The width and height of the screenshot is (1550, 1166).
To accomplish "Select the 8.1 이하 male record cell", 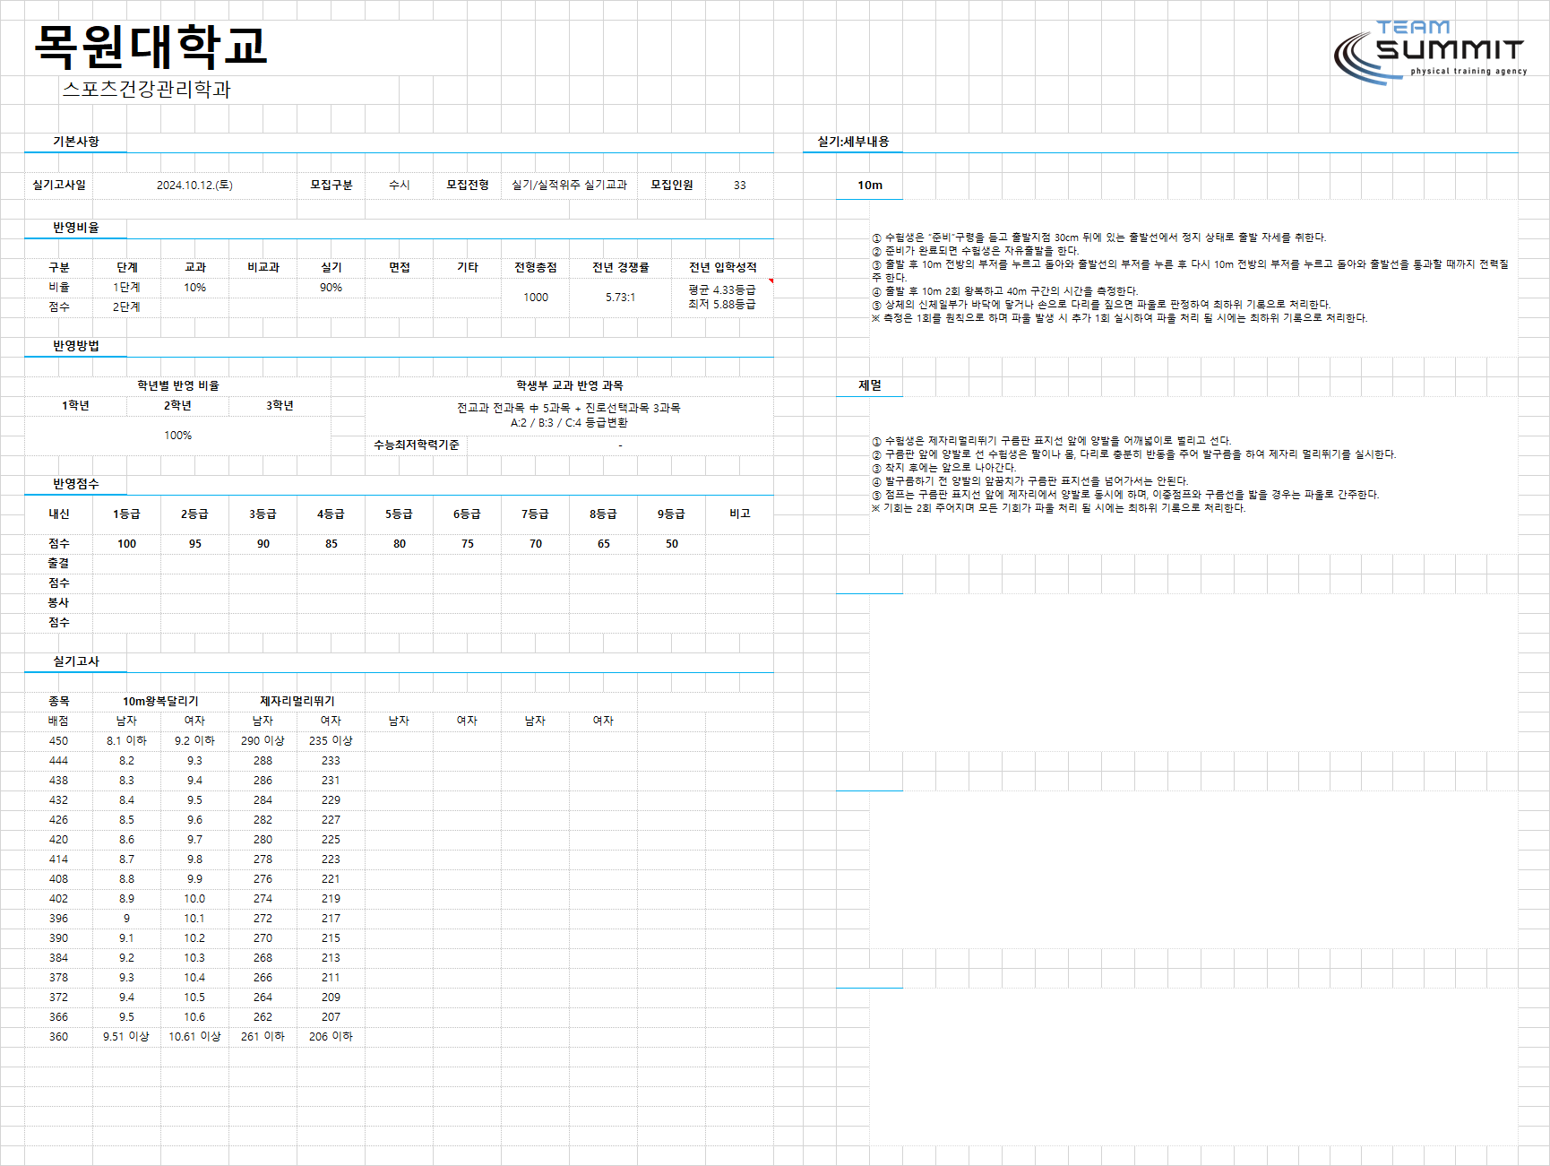I will point(126,741).
